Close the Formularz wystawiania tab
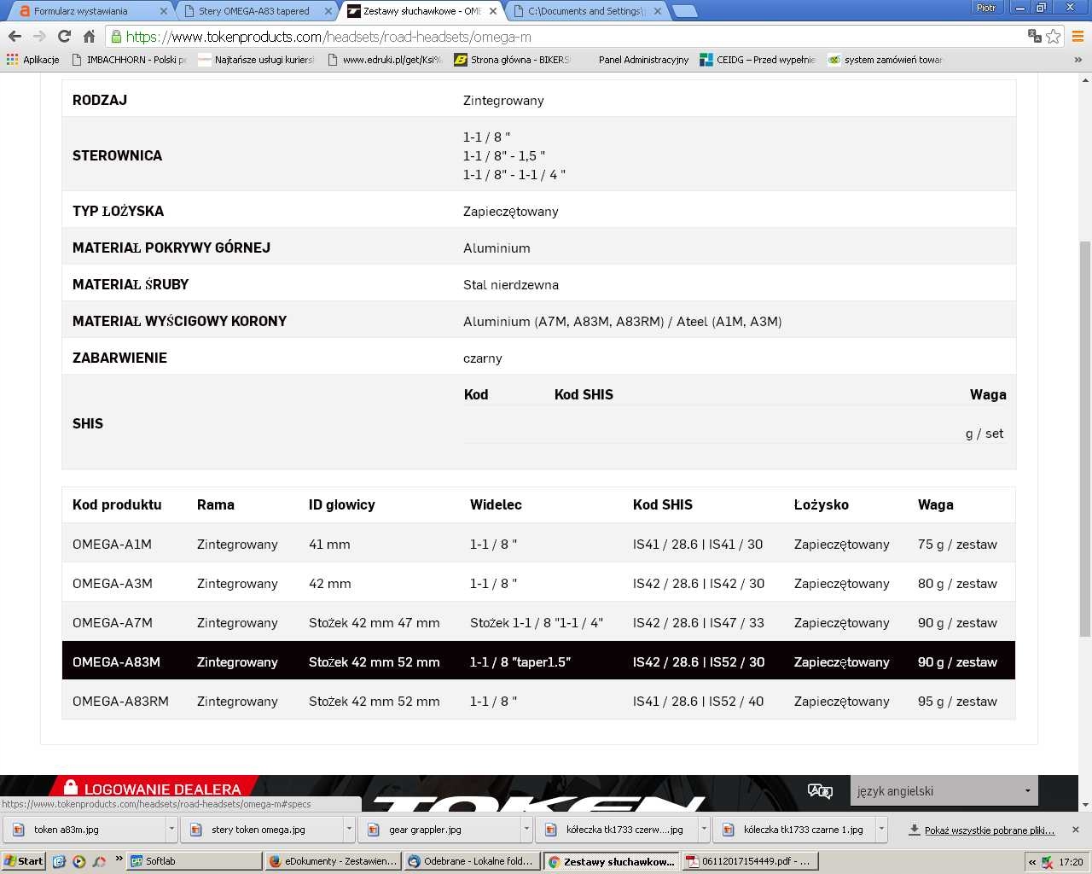The height and width of the screenshot is (874, 1092). tap(164, 11)
